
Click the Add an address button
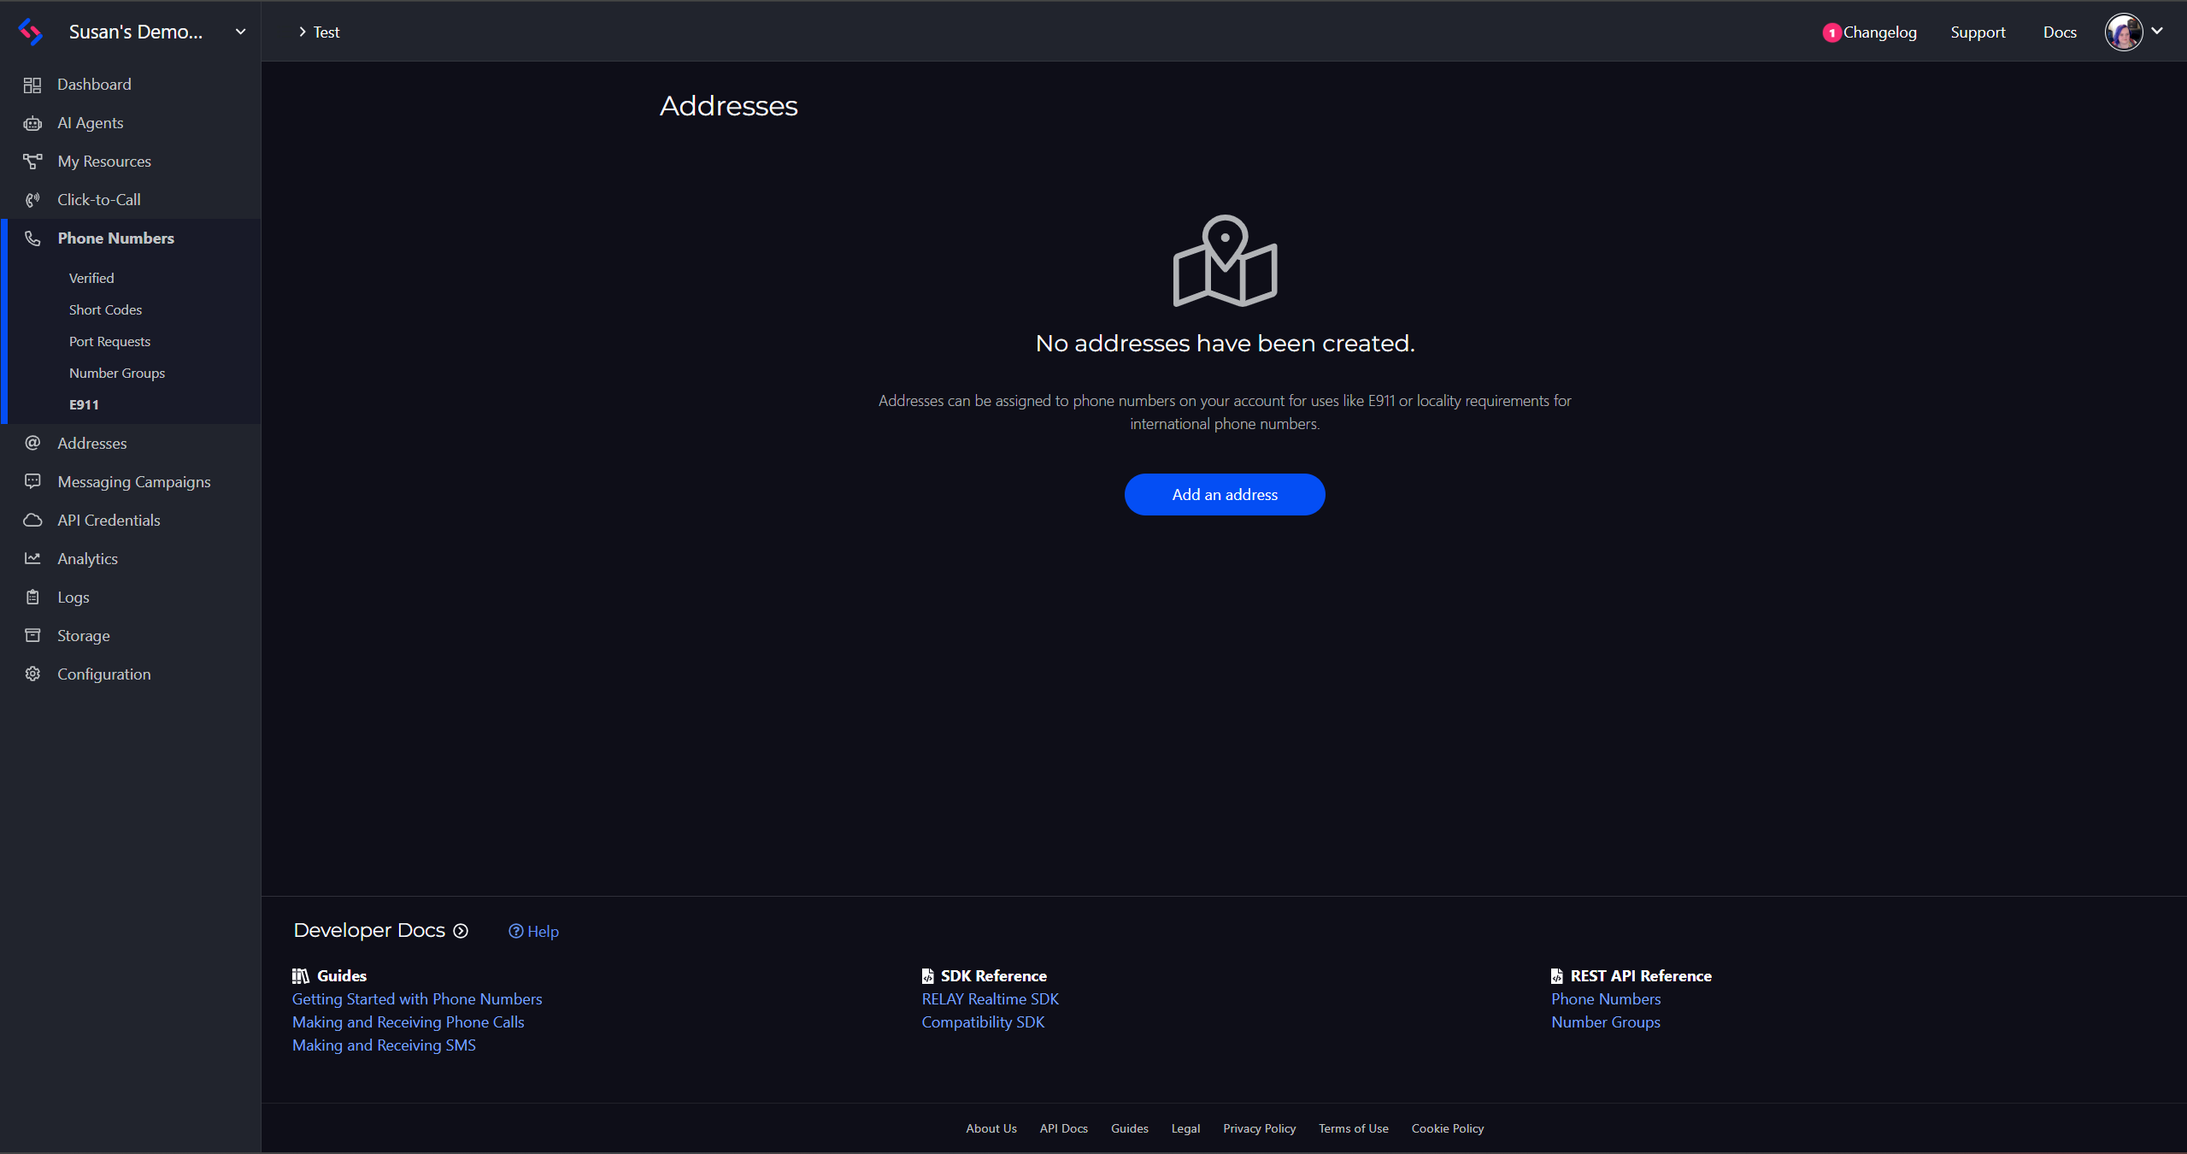click(1225, 494)
